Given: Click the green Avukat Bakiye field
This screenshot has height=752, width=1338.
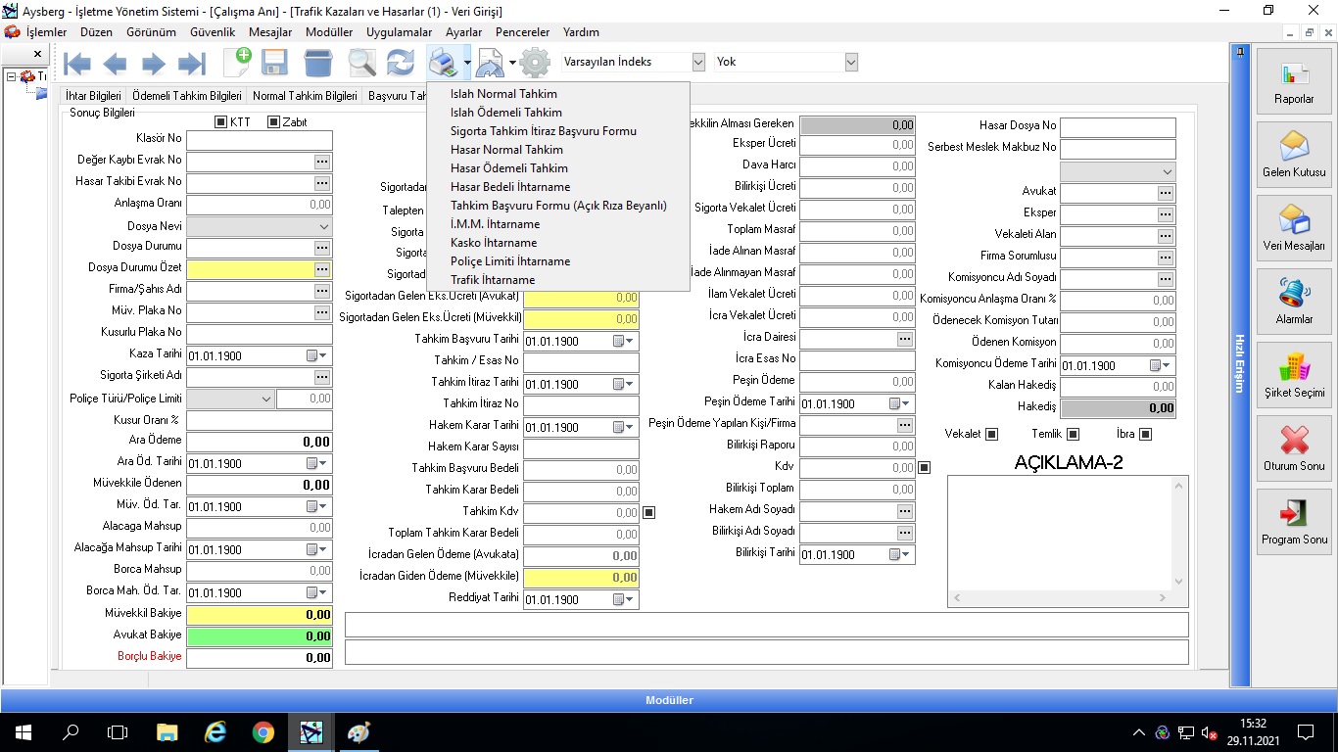Looking at the screenshot, I should coord(259,635).
